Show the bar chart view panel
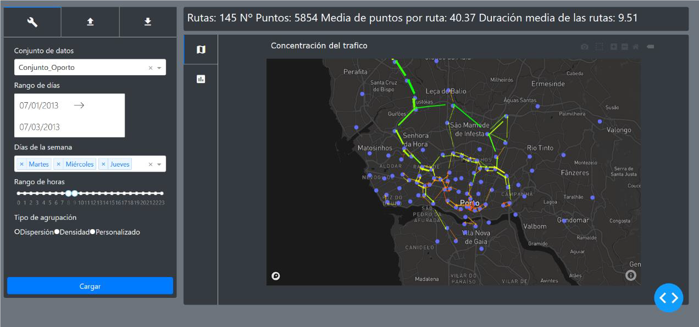Image resolution: width=699 pixels, height=327 pixels. click(201, 79)
